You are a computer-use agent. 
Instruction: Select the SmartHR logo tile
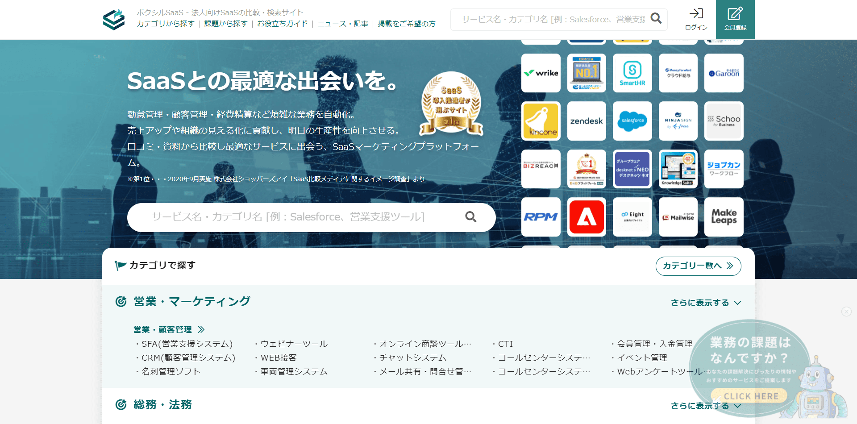click(x=632, y=73)
